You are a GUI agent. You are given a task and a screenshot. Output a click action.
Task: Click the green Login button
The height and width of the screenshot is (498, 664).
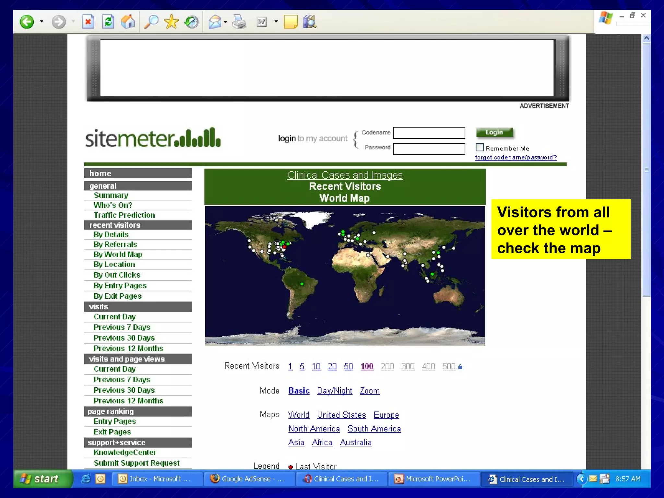(x=494, y=132)
